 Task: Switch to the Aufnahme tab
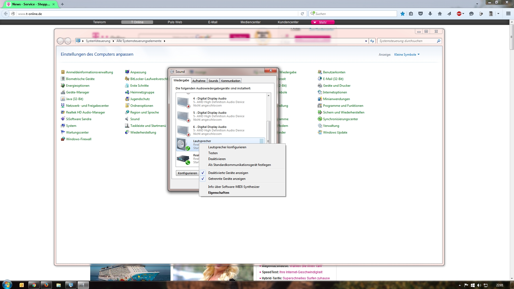[199, 81]
